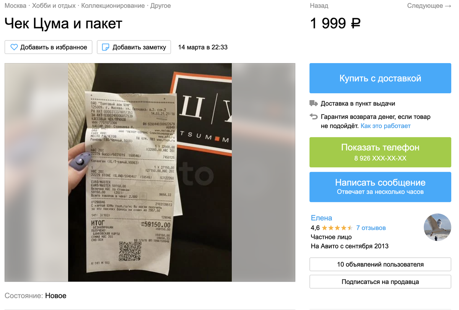Open the Москва breadcrumb
459x310 pixels.
tap(16, 6)
